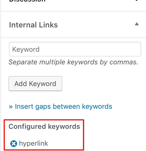Click the "Separate multiple keywords by commas" hint
The height and width of the screenshot is (151, 146).
[74, 62]
